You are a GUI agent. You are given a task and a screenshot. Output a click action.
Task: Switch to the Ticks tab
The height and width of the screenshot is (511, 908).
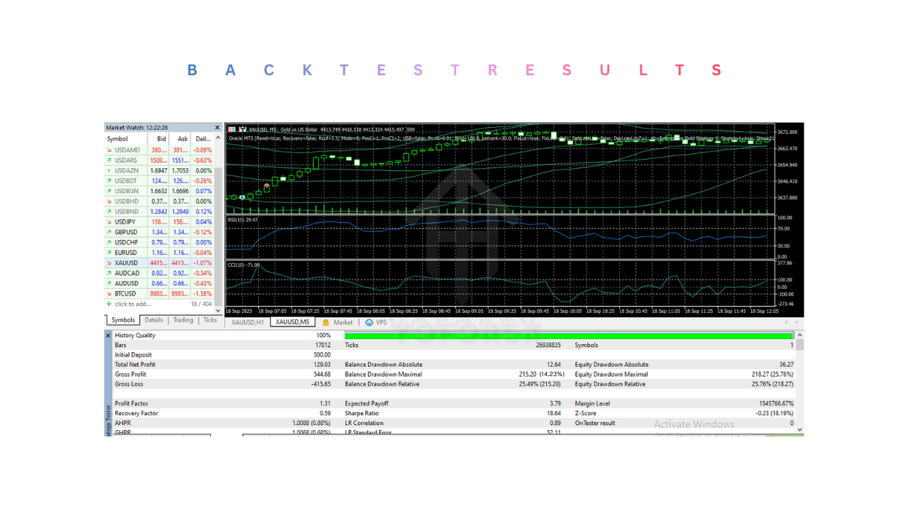coord(210,320)
